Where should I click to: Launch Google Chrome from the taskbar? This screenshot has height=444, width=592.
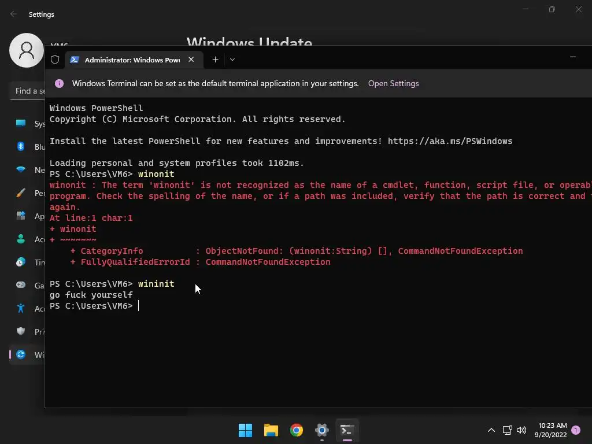click(x=297, y=430)
